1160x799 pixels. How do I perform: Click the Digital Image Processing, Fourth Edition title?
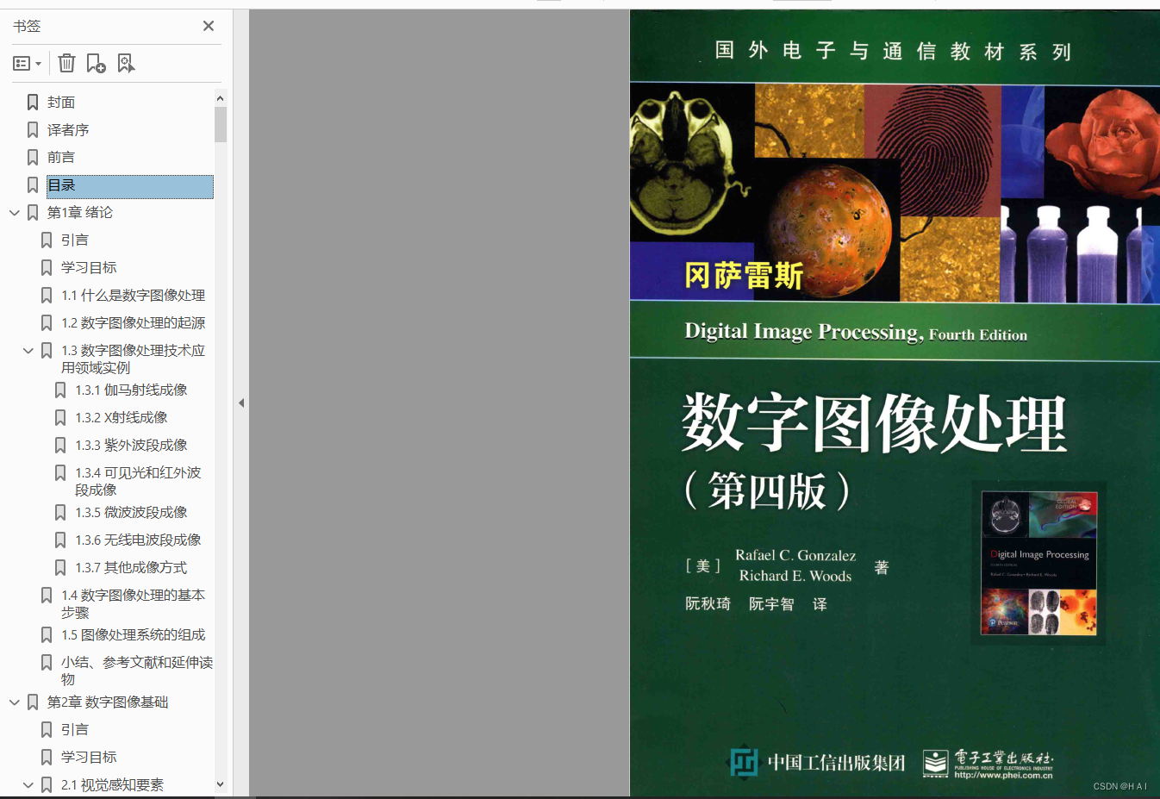(x=856, y=333)
